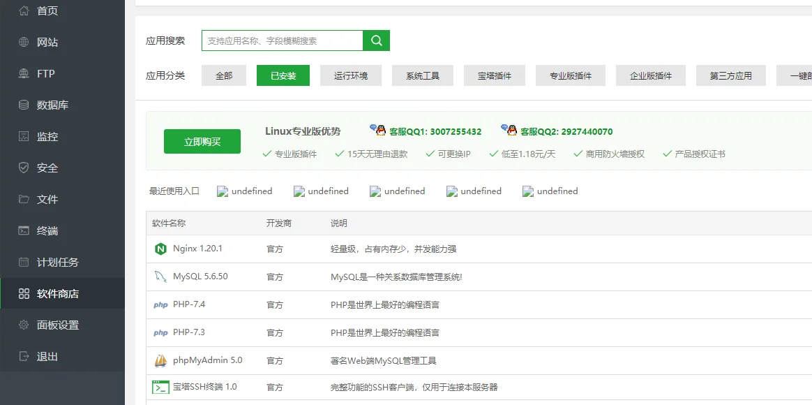Select the 宝塔插件 category tab
812x405 pixels.
tap(495, 75)
